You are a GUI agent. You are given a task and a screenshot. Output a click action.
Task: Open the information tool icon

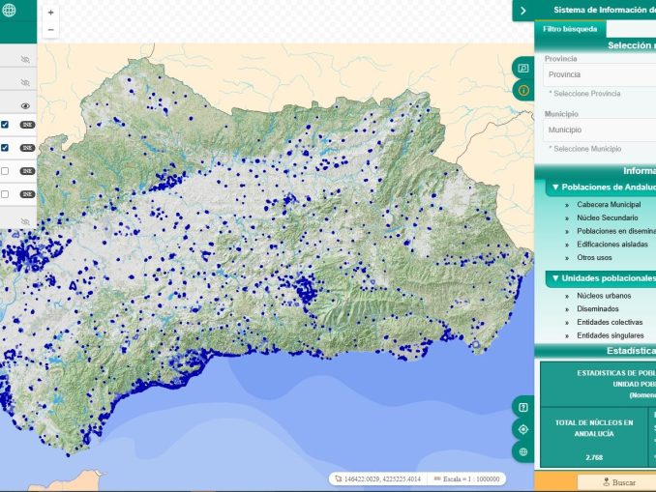tap(523, 90)
